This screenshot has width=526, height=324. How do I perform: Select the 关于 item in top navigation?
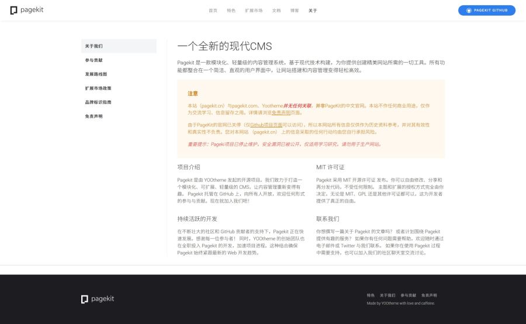pyautogui.click(x=313, y=11)
